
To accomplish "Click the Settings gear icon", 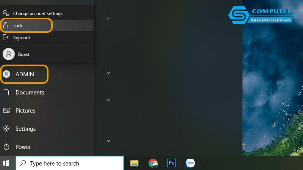I will 6,128.
